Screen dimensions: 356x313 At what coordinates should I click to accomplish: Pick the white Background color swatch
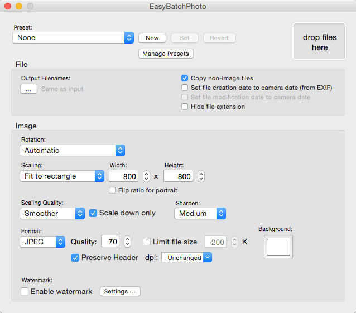pos(278,247)
